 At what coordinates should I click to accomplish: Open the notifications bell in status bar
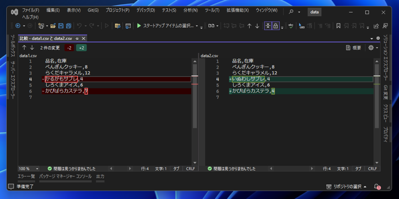(377, 186)
